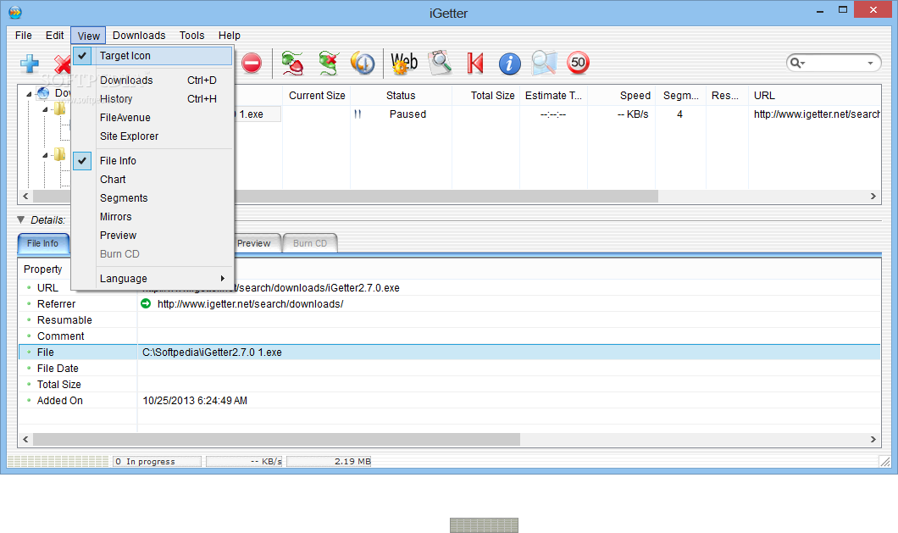Click the 2.19 MB status bar field
898x533 pixels.
click(329, 461)
